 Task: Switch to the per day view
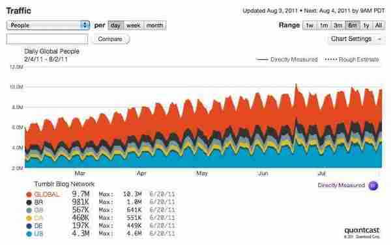click(116, 25)
